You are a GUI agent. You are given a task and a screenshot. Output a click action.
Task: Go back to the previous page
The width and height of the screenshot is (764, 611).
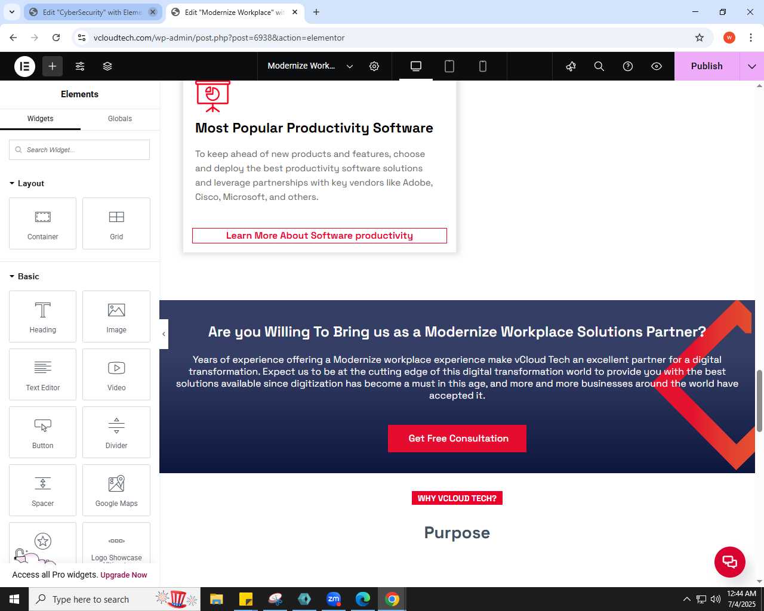(13, 38)
